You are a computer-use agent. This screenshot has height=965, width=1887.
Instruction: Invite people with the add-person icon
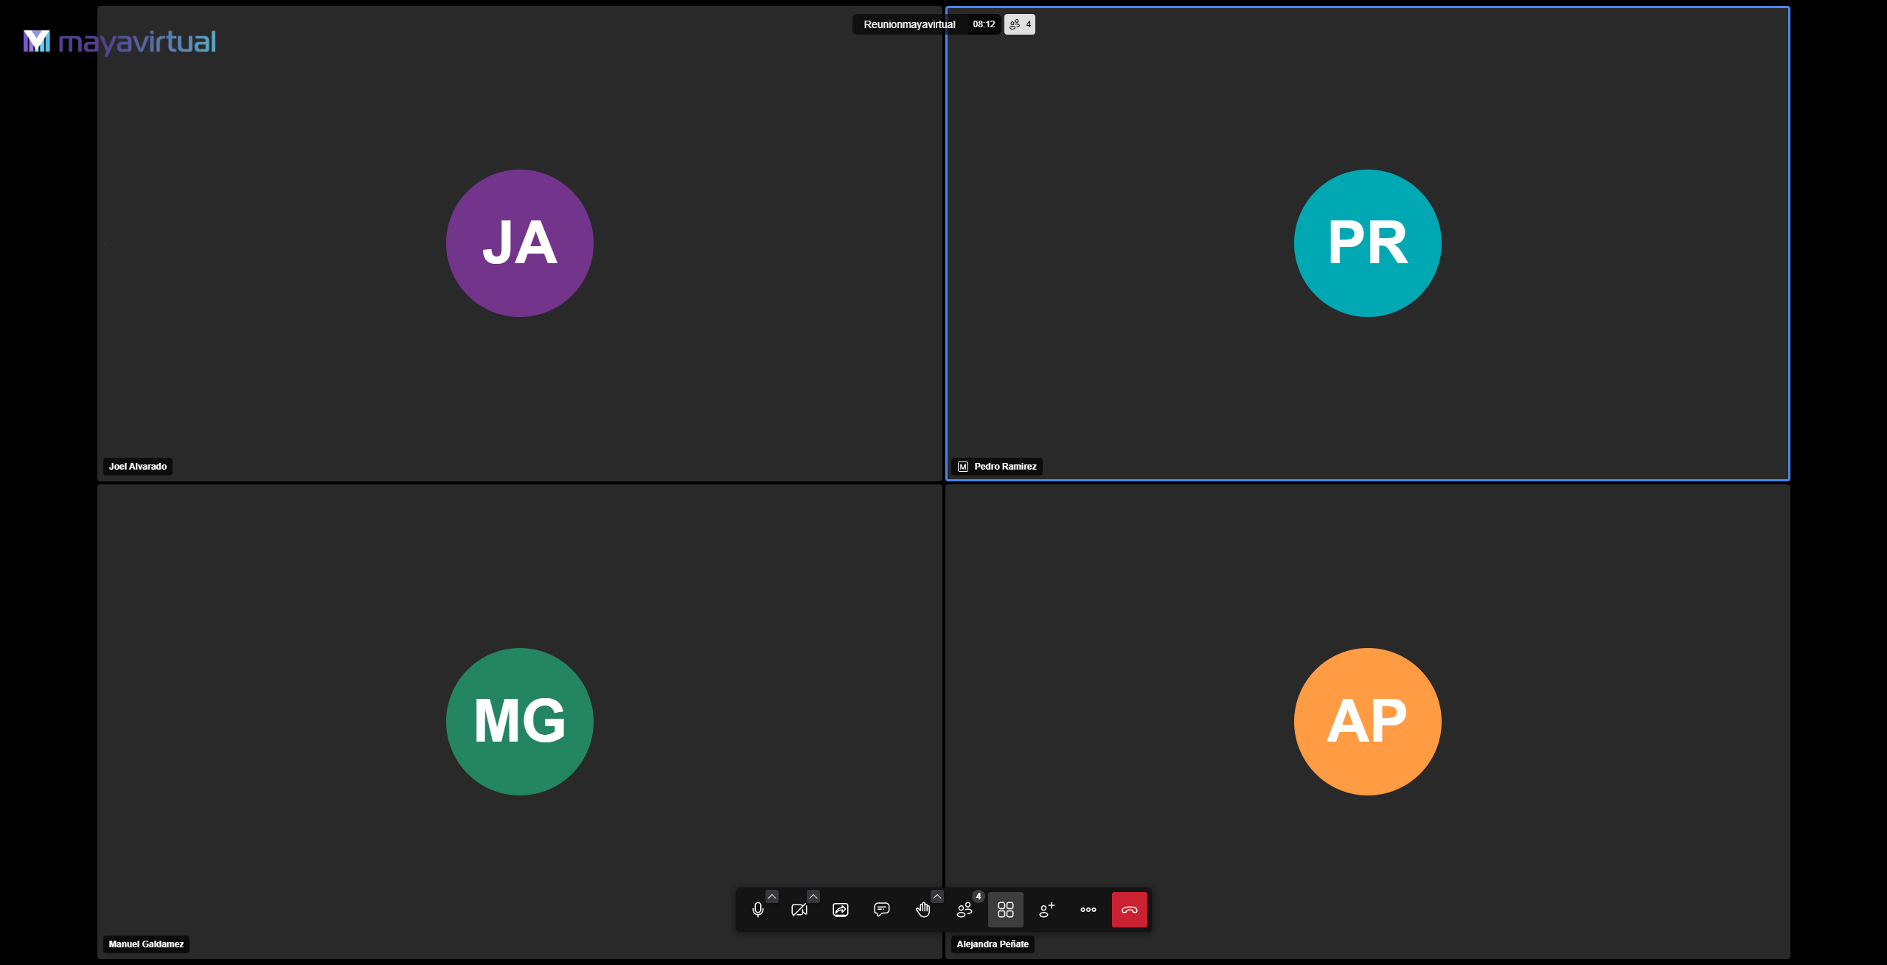1047,910
